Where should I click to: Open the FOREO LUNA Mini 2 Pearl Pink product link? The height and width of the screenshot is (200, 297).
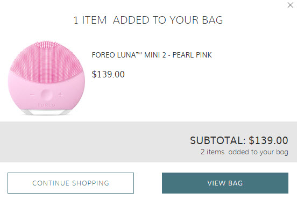152,55
